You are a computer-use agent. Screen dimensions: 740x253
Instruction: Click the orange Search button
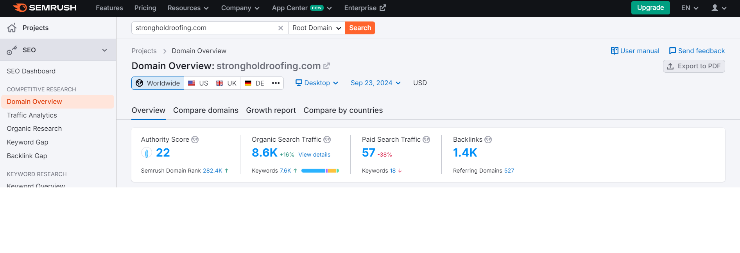pyautogui.click(x=360, y=28)
